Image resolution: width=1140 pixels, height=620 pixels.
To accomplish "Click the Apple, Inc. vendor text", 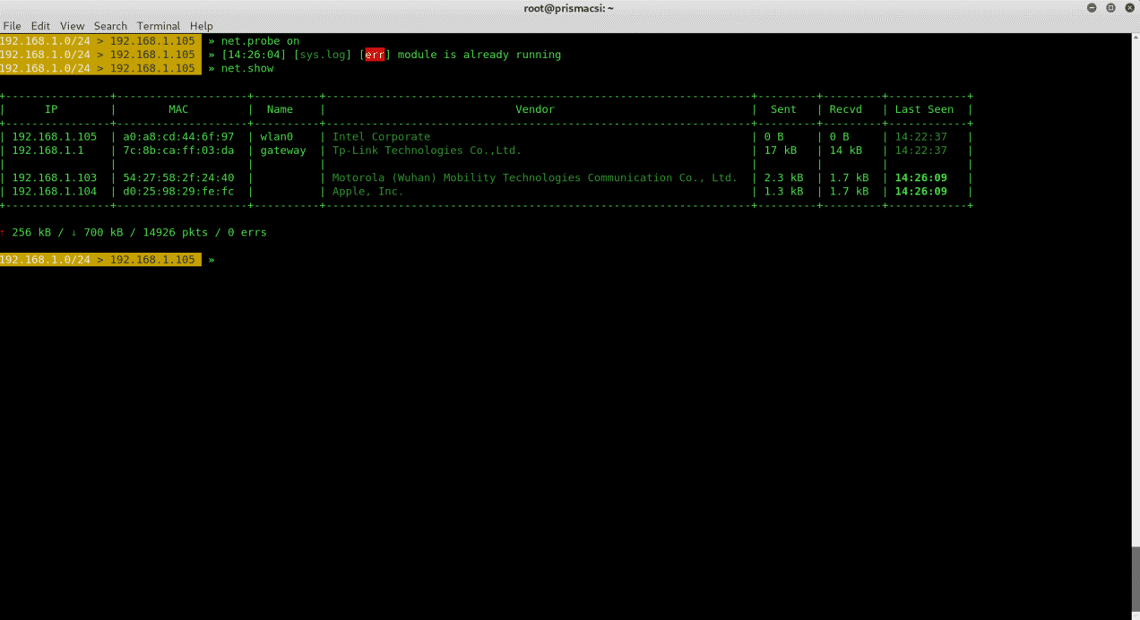I will (x=367, y=191).
